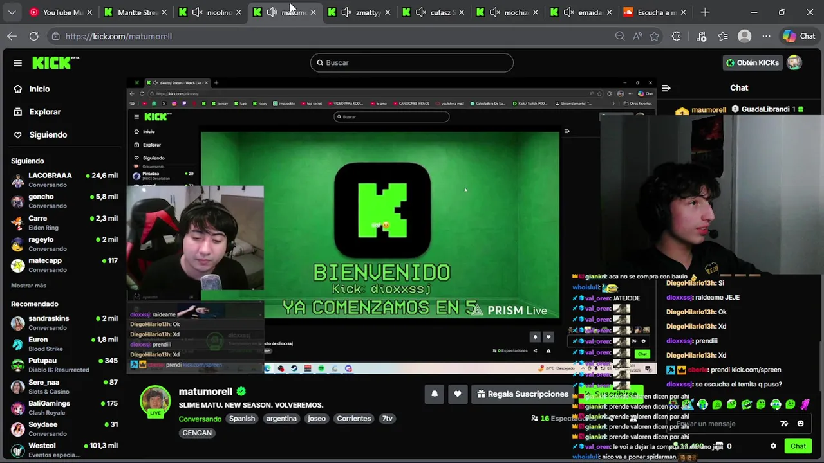824x463 pixels.
Task: Focus the Buscar search field
Action: (x=412, y=62)
